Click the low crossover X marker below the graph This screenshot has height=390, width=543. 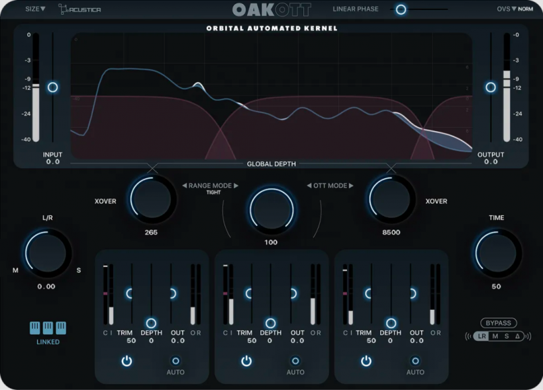(x=152, y=168)
